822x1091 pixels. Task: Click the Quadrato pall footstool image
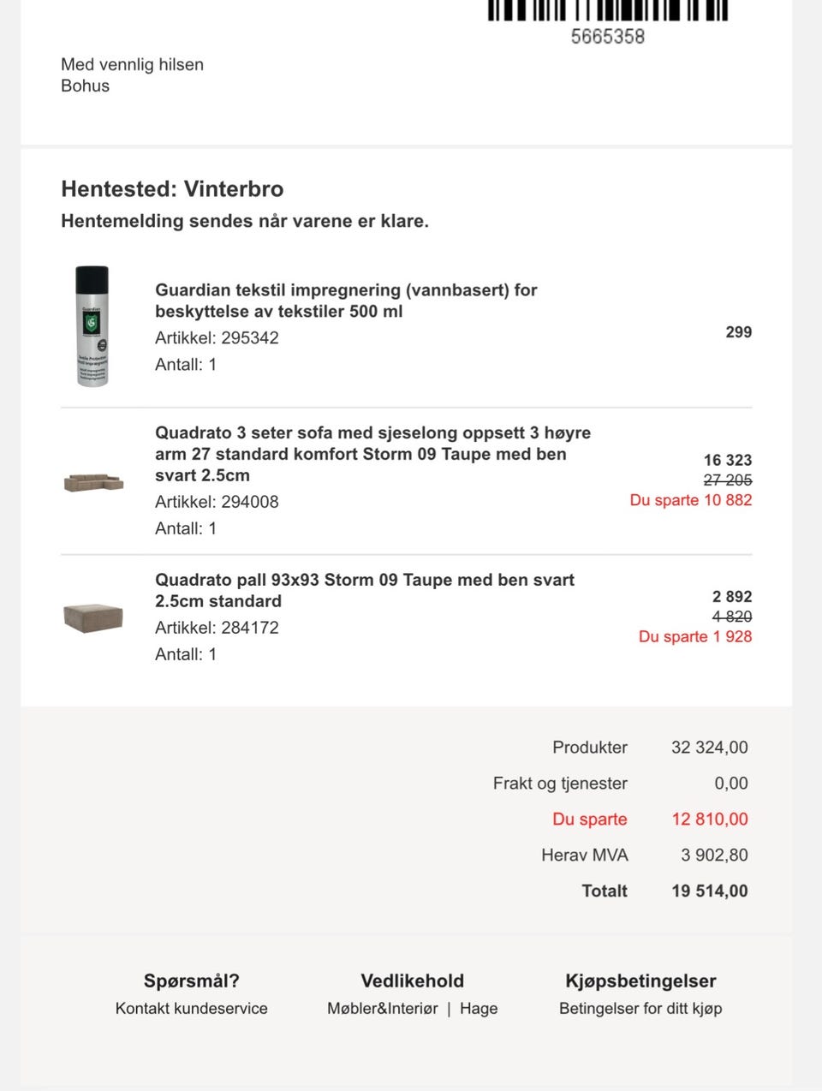click(93, 617)
